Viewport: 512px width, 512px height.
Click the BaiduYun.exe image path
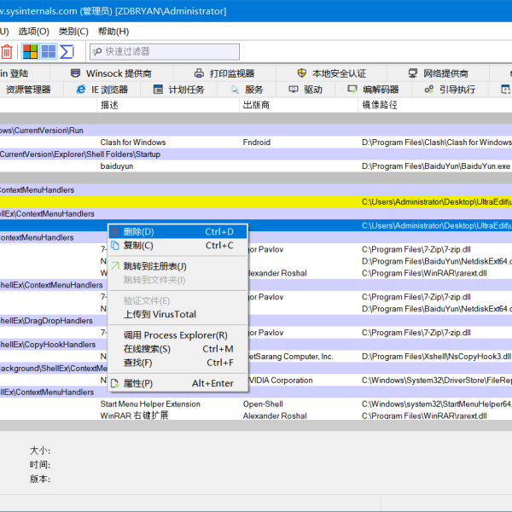[435, 166]
